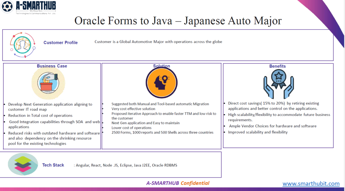This screenshot has width=345, height=191.
Task: Click 'Next Gen application and Easy to maintain'
Action: [x=146, y=123]
